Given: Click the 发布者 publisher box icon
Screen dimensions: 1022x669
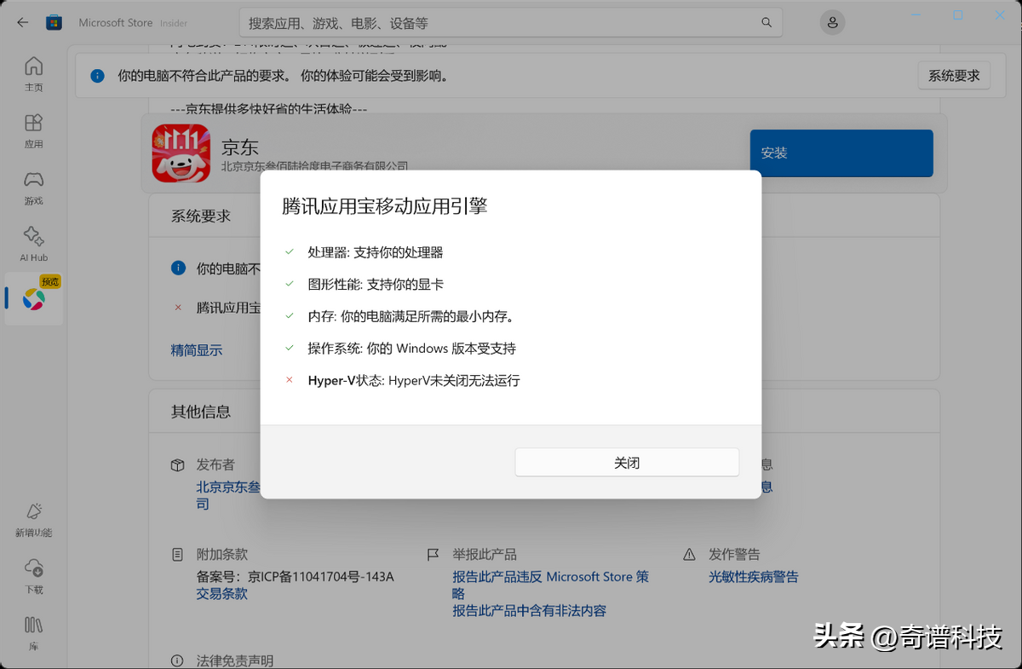Looking at the screenshot, I should [177, 464].
